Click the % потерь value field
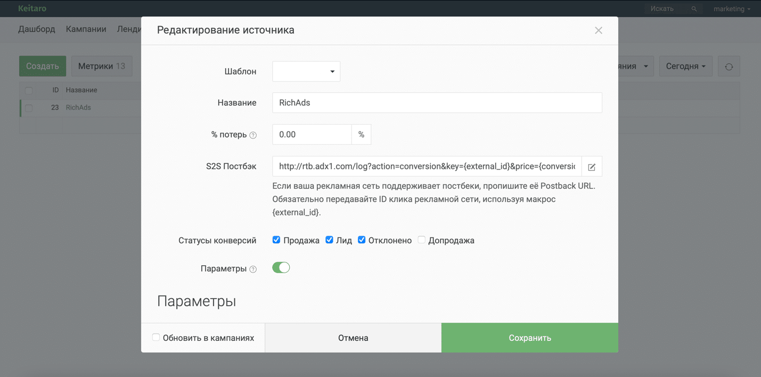761x377 pixels. pyautogui.click(x=312, y=135)
